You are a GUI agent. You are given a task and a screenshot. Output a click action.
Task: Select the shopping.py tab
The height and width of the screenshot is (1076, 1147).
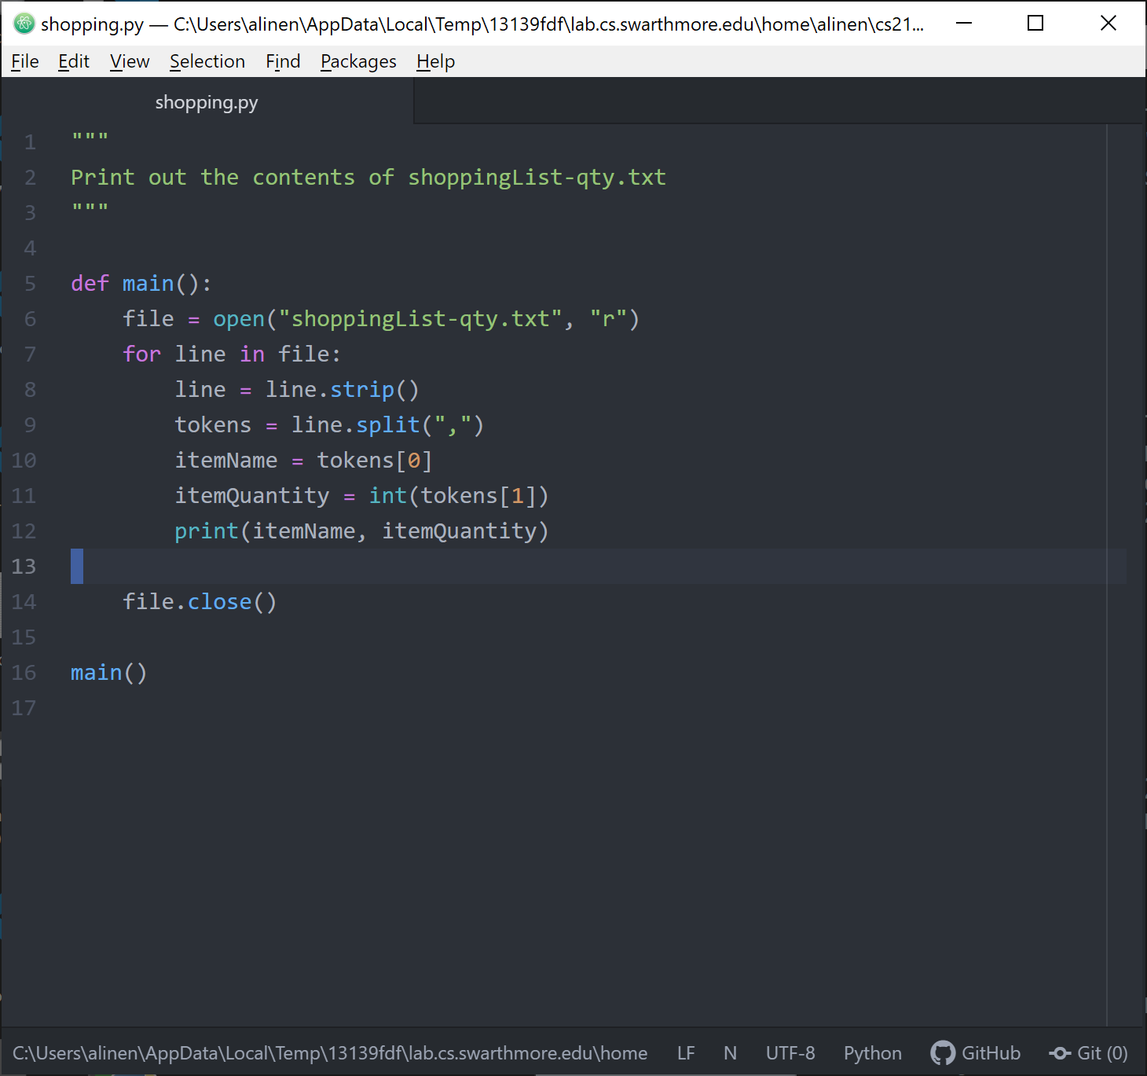(x=207, y=102)
